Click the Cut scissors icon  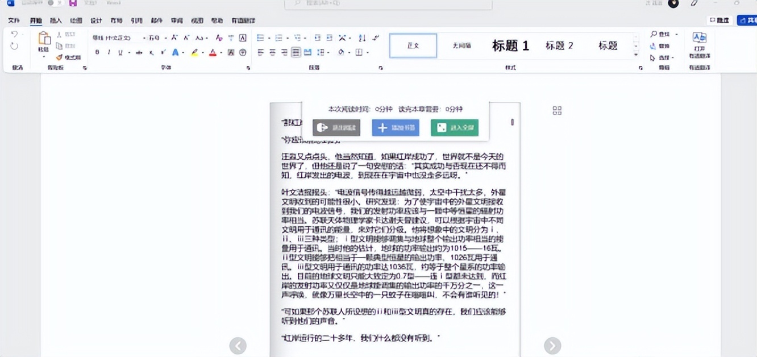coord(59,35)
